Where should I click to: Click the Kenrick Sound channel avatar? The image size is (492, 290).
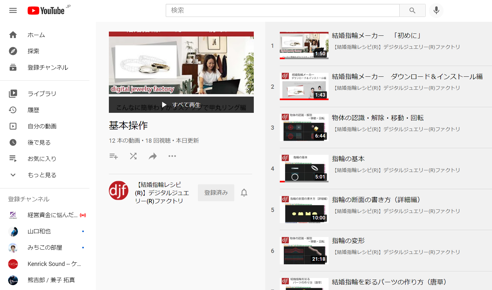13,264
